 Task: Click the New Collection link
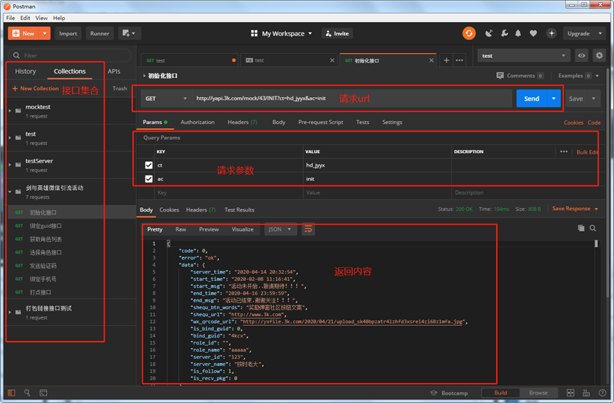coord(36,88)
